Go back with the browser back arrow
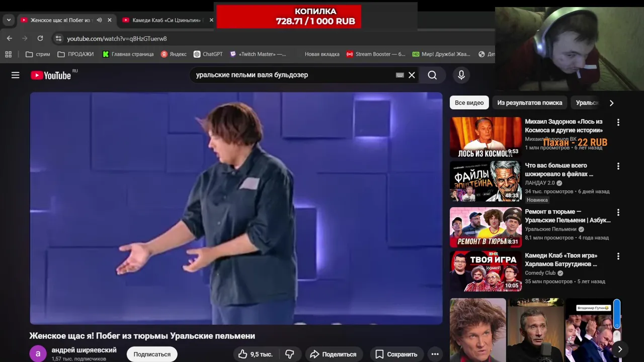644x362 pixels. 10,38
